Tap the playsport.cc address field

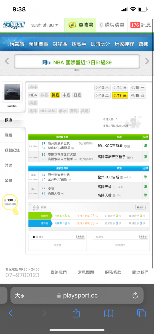click(77, 295)
